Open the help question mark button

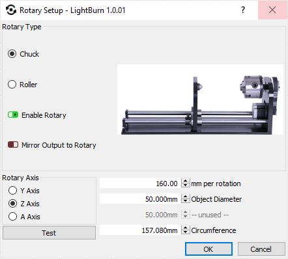(x=243, y=10)
